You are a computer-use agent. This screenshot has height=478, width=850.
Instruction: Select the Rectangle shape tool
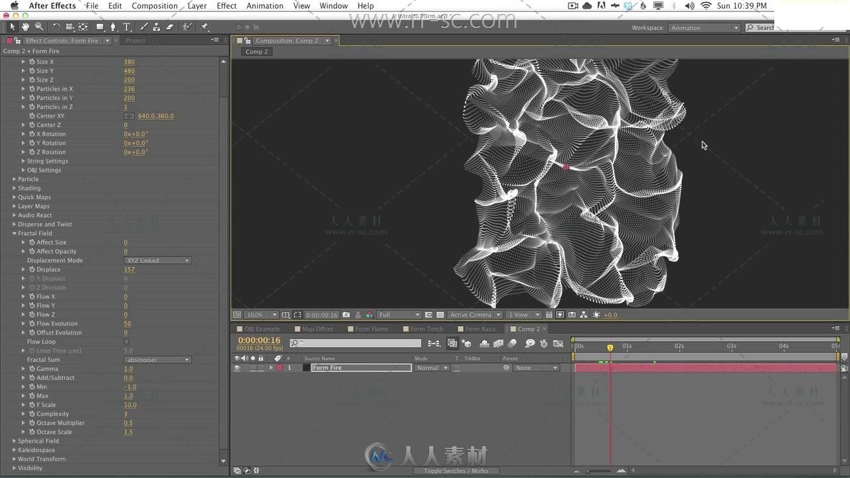pyautogui.click(x=100, y=27)
